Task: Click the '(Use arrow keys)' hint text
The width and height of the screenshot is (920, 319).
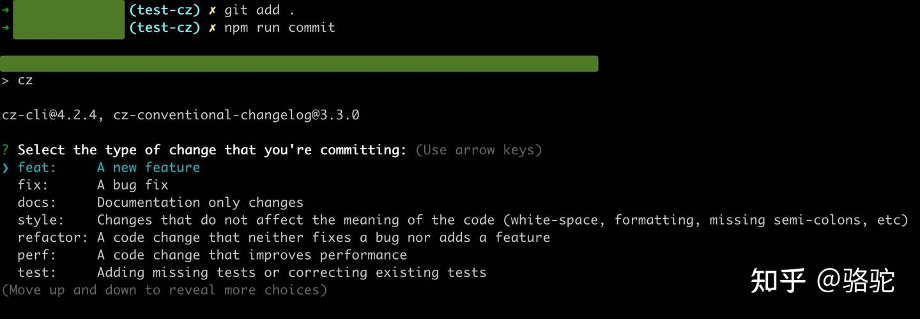Action: pos(479,150)
